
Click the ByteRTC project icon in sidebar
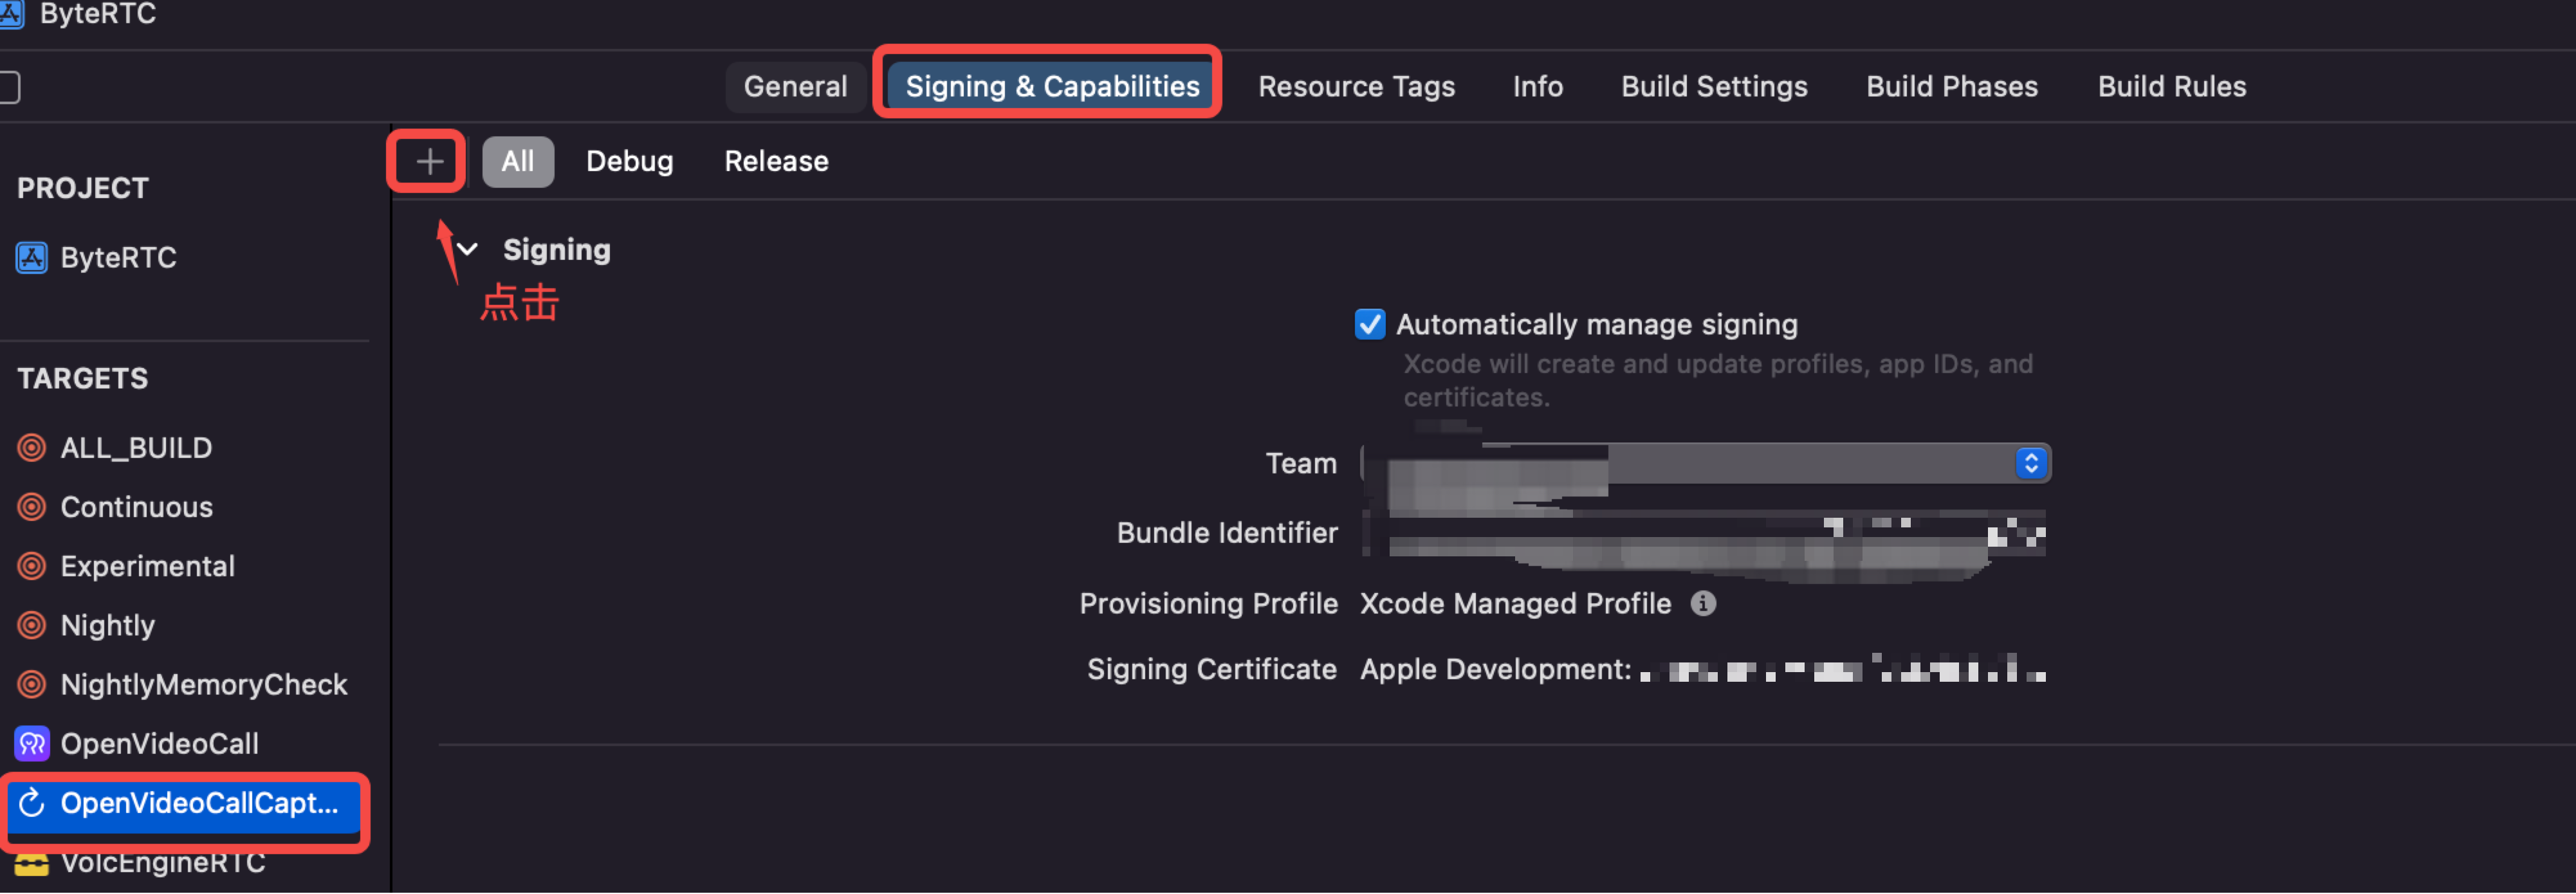click(32, 258)
